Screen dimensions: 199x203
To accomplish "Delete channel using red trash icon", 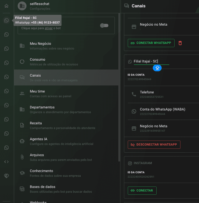I will pyautogui.click(x=180, y=43).
